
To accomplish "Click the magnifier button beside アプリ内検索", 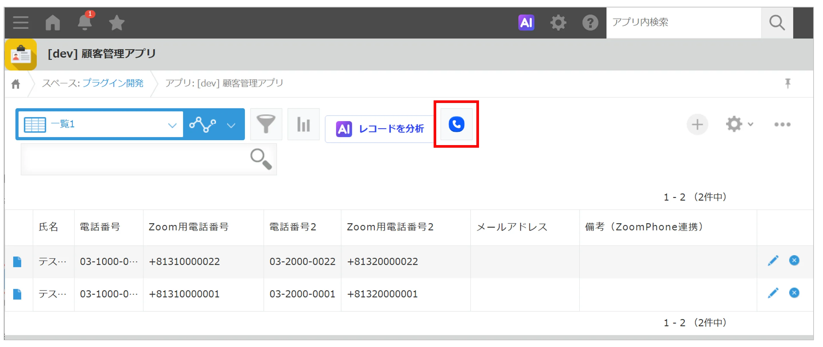I will (777, 23).
